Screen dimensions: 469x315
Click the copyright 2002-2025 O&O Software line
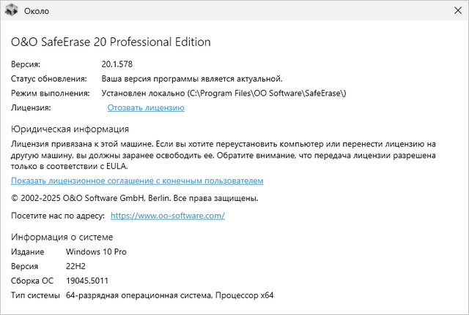click(134, 198)
